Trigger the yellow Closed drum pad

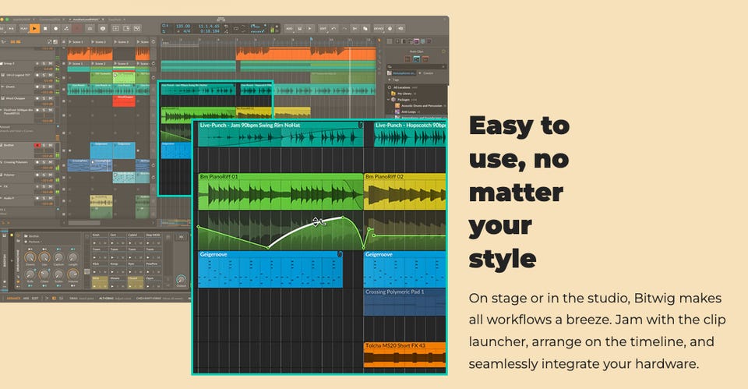click(136, 282)
